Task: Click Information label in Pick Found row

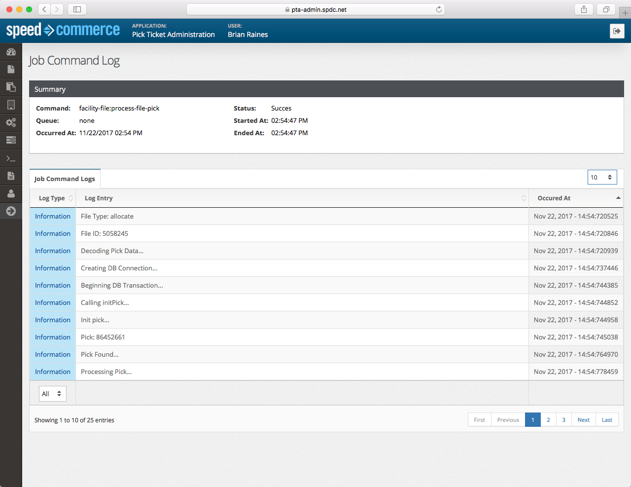Action: coord(53,354)
